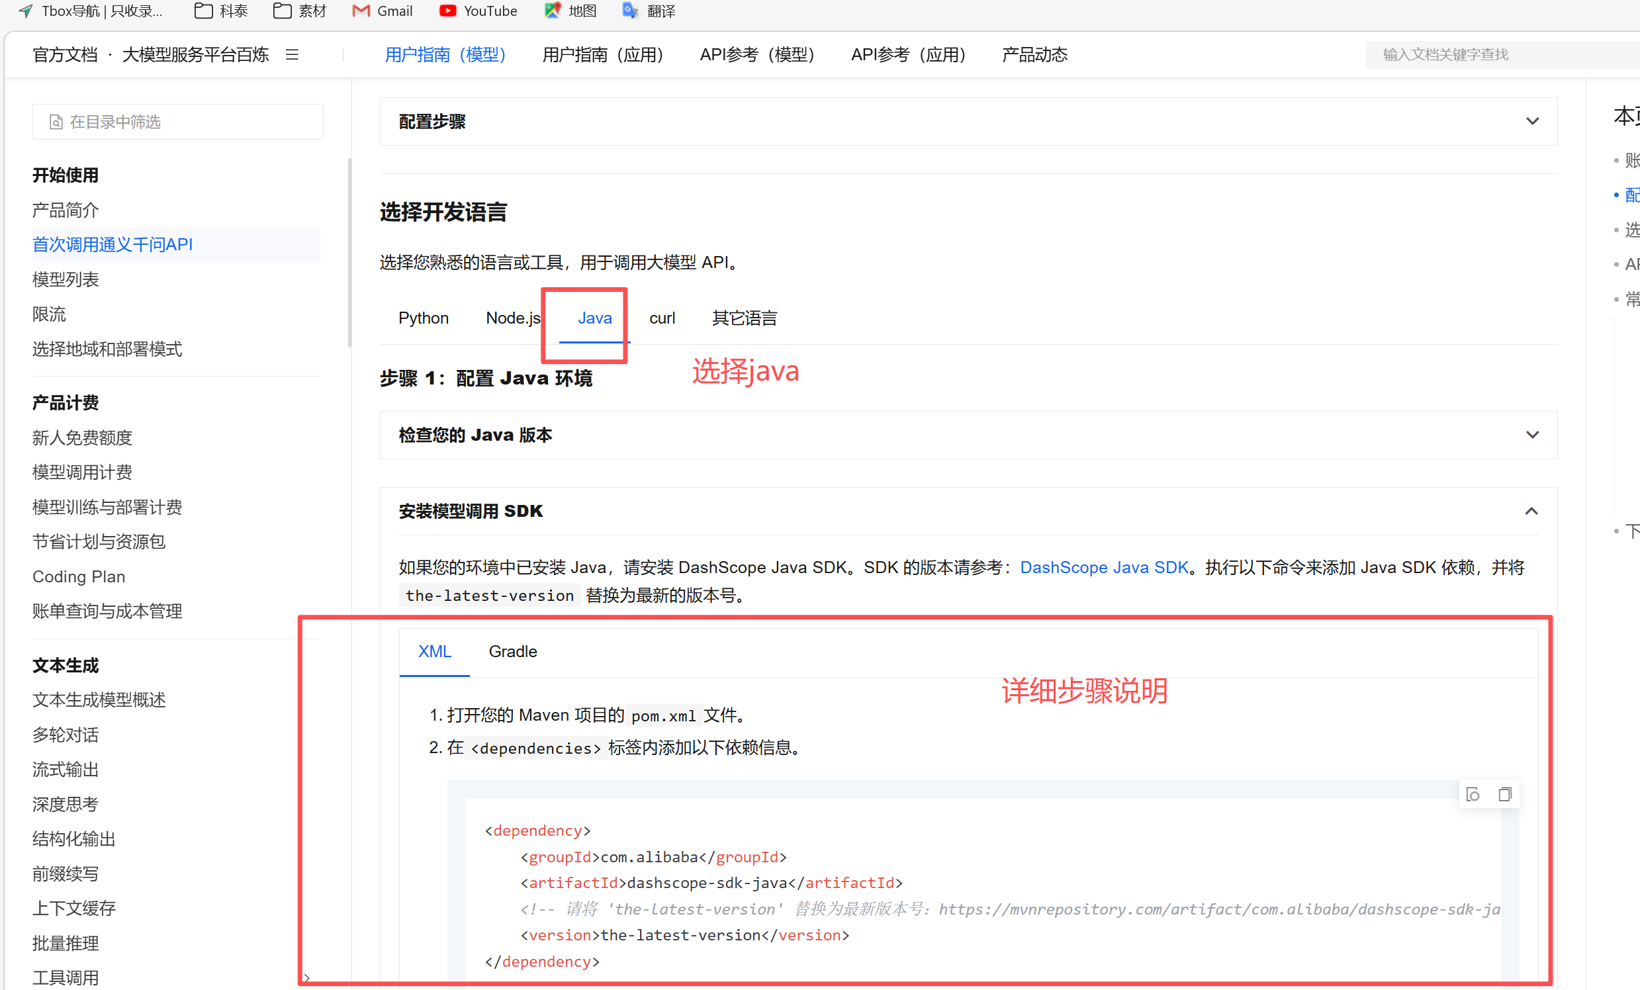Expand the 配置步骤 section chevron
This screenshot has height=990, width=1640.
coord(1532,121)
